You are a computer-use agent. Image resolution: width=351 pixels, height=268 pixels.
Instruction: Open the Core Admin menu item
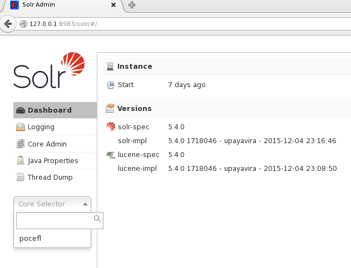click(x=55, y=144)
